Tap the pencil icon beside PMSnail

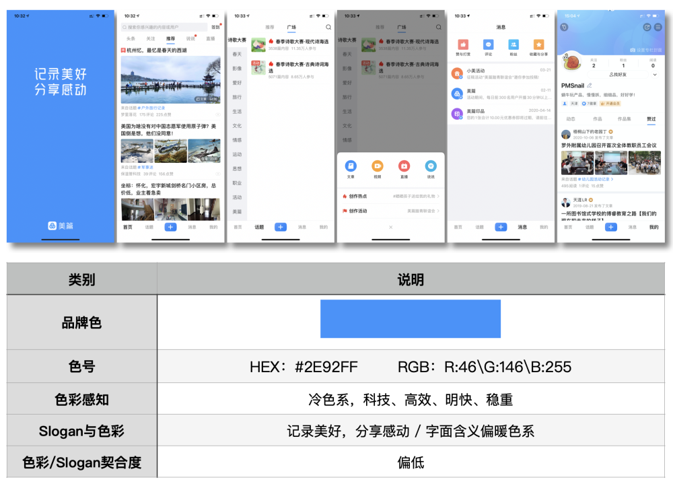pyautogui.click(x=590, y=85)
